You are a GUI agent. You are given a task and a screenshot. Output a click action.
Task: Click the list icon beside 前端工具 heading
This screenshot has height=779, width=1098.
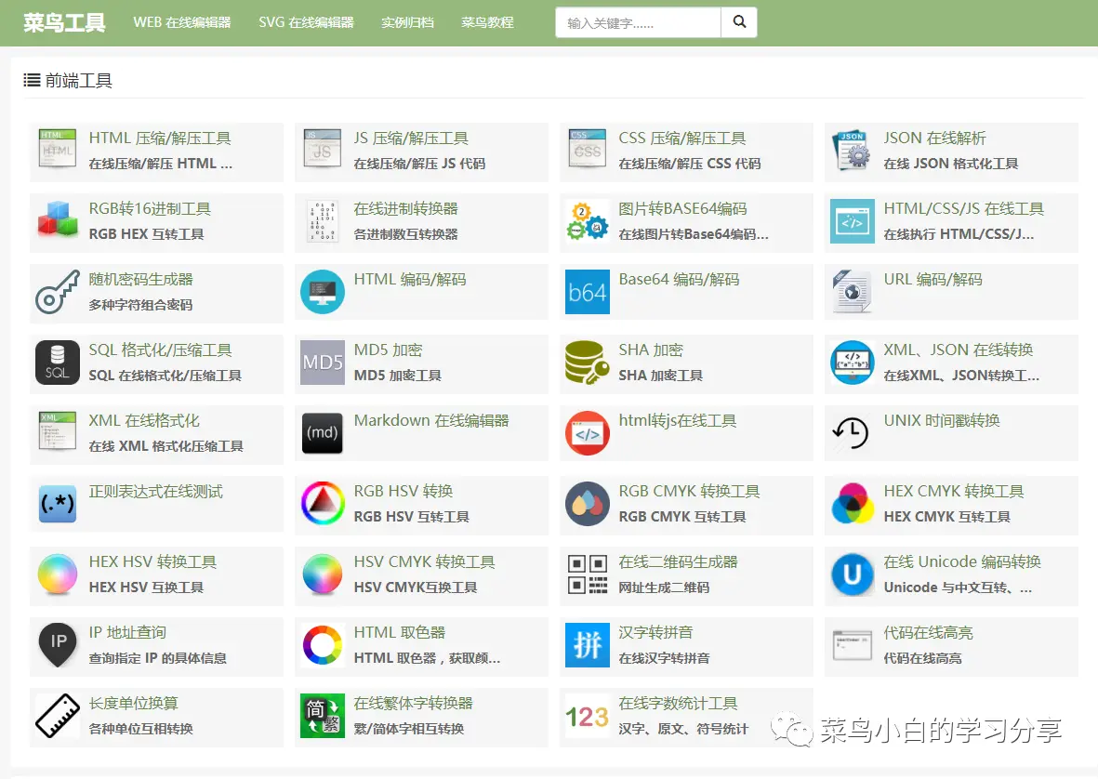32,81
